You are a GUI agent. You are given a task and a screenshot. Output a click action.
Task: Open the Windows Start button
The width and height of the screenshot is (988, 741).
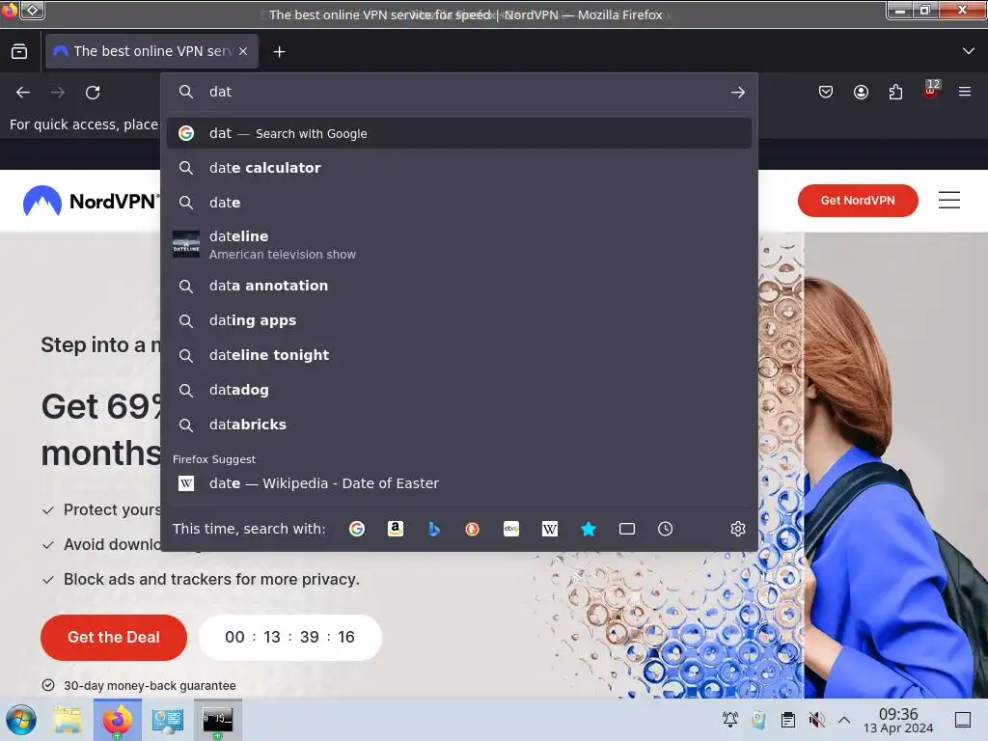coord(21,720)
